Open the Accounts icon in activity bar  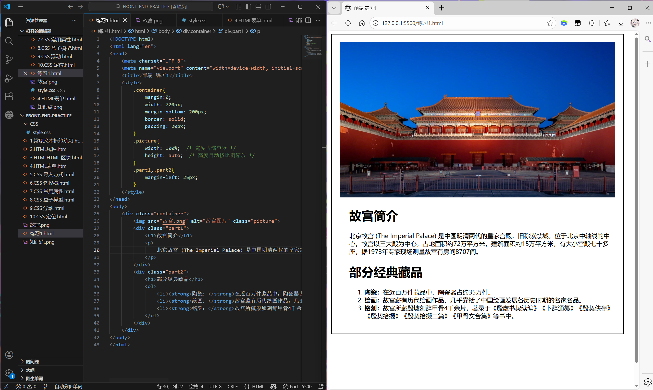(9, 355)
